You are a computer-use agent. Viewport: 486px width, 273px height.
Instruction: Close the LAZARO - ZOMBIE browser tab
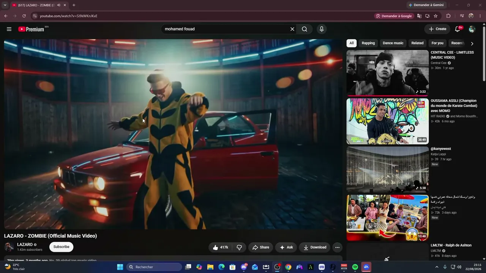(x=65, y=5)
